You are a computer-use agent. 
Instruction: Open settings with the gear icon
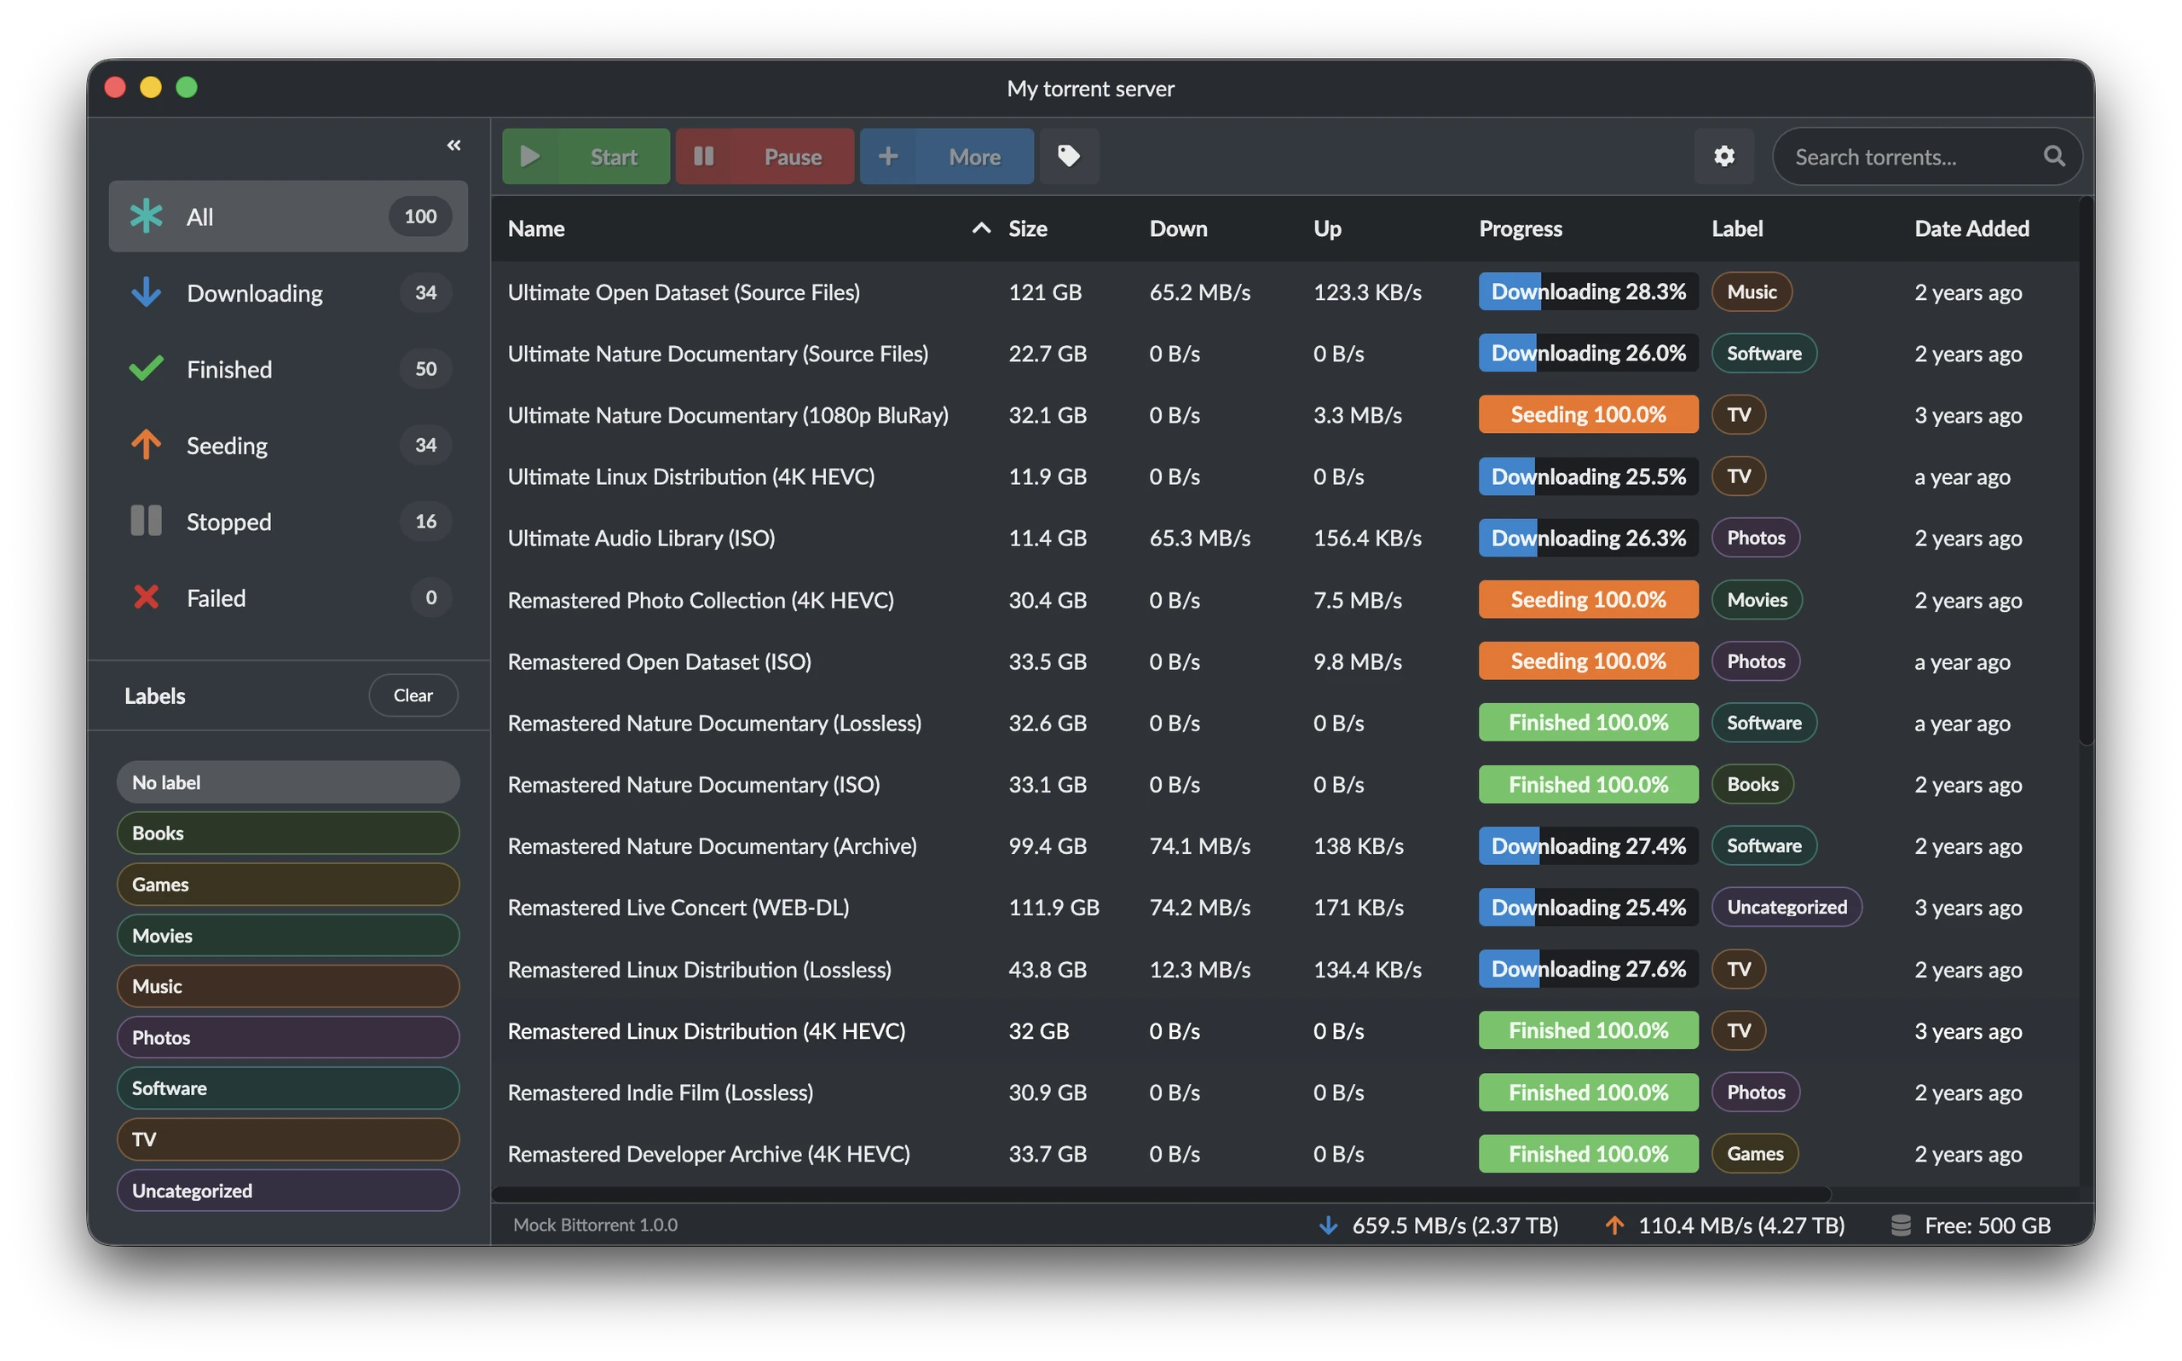(x=1723, y=157)
